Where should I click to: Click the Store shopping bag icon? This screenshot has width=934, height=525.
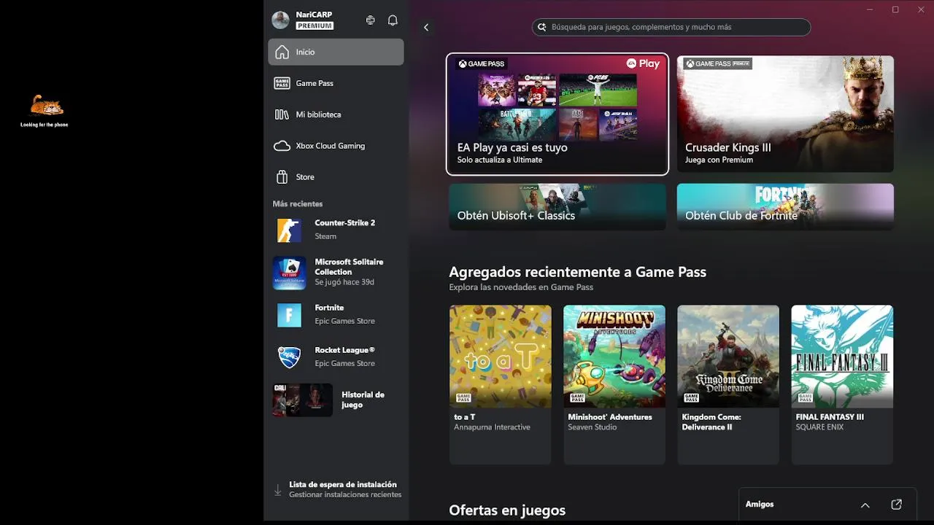tap(282, 177)
